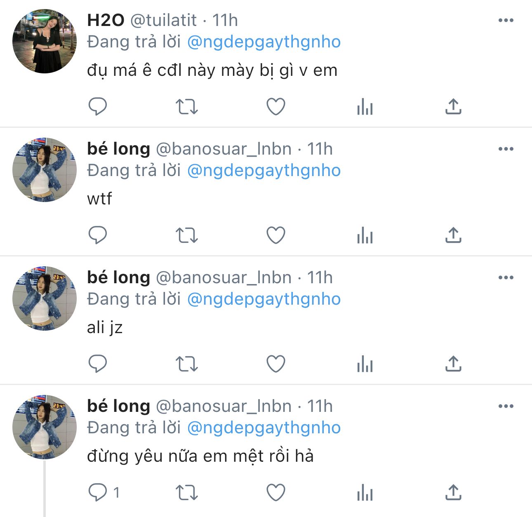Open more options on "ali jz" tweet
Viewport: 532px width, 517px height.
click(x=506, y=277)
